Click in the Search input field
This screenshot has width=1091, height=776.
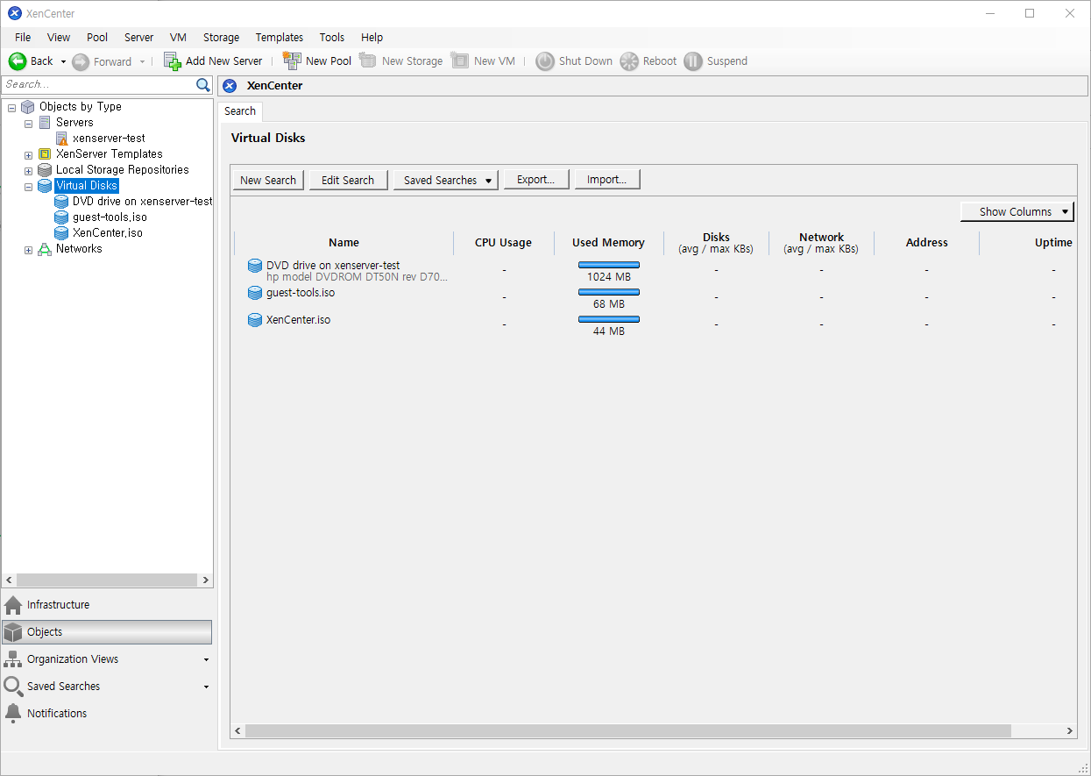(99, 85)
